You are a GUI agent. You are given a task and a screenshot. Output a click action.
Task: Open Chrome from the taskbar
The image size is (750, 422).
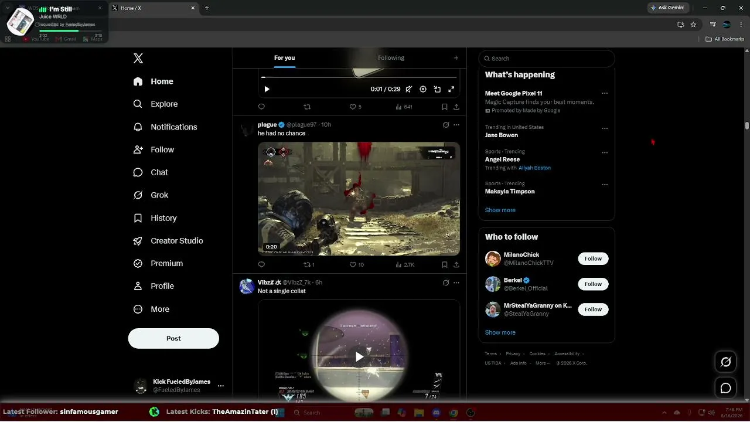[x=453, y=413]
